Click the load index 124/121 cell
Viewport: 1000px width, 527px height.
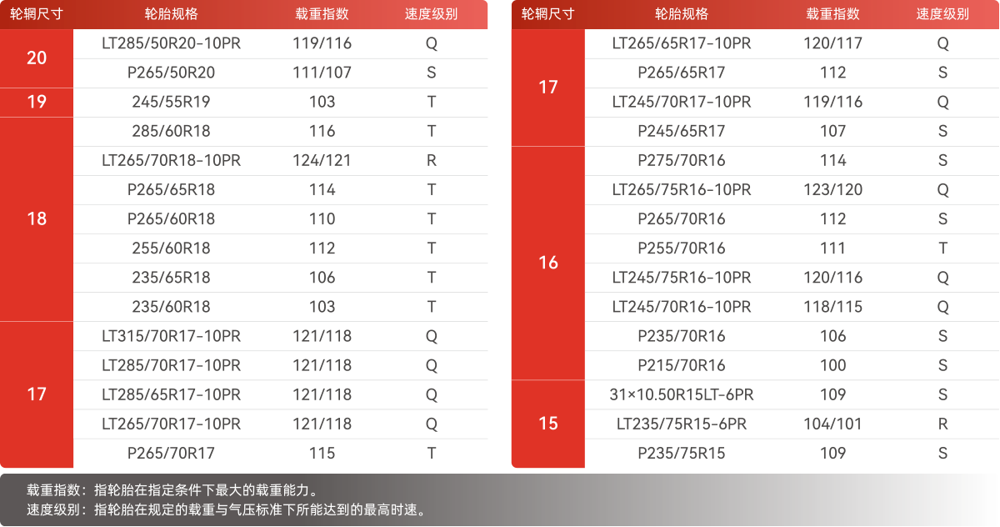(322, 160)
